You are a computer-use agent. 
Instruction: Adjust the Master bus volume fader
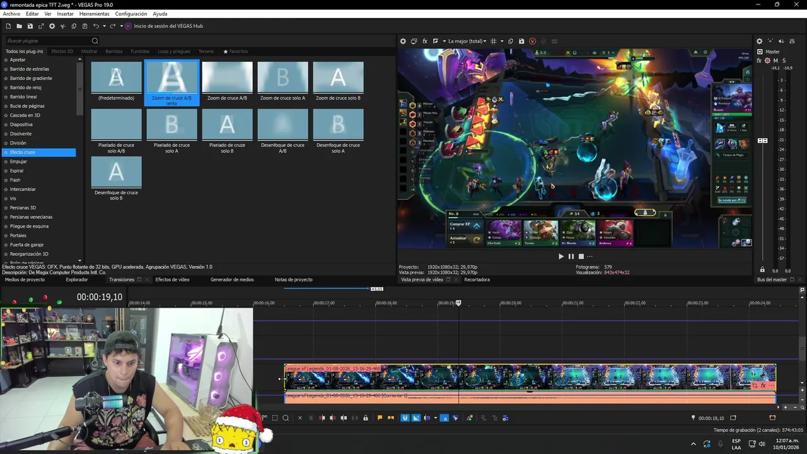[762, 141]
